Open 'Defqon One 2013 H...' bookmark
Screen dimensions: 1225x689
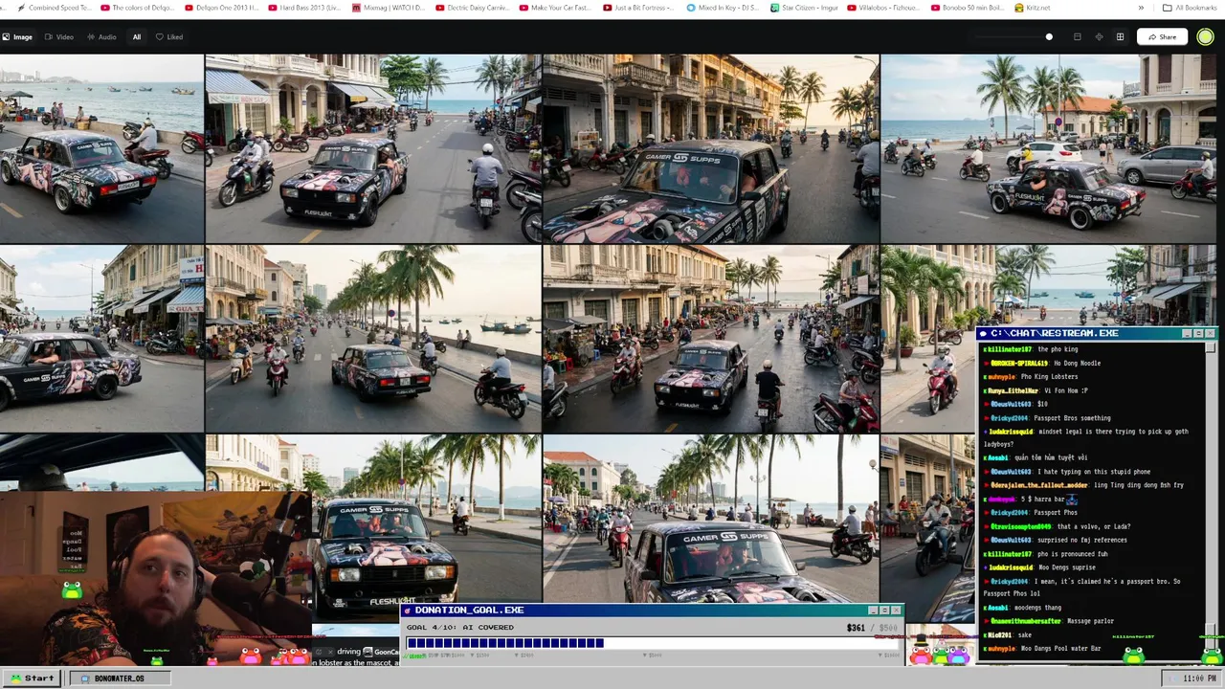coord(221,8)
